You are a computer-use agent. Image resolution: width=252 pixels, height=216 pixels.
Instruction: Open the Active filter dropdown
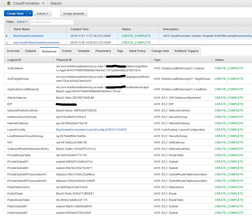22,22
